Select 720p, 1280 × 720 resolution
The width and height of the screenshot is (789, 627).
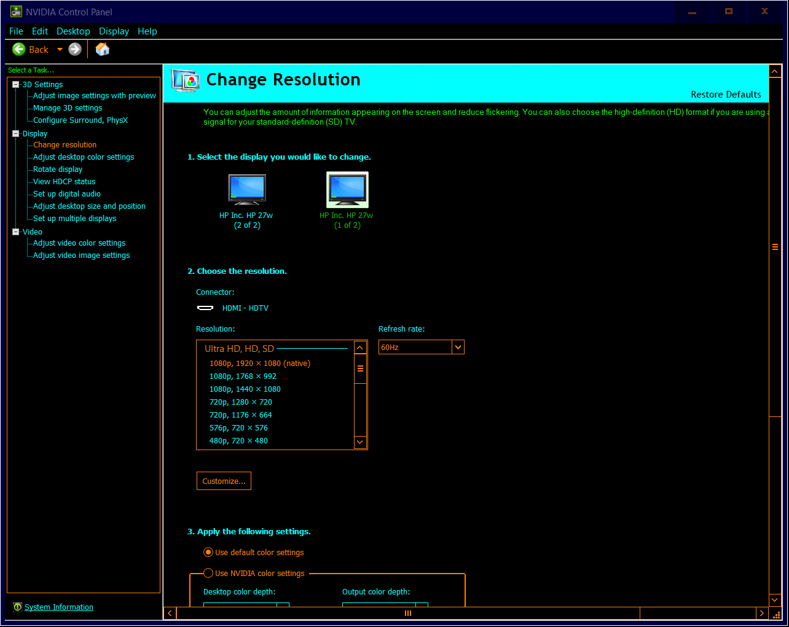241,402
